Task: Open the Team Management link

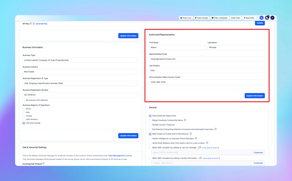Action: coord(116,156)
